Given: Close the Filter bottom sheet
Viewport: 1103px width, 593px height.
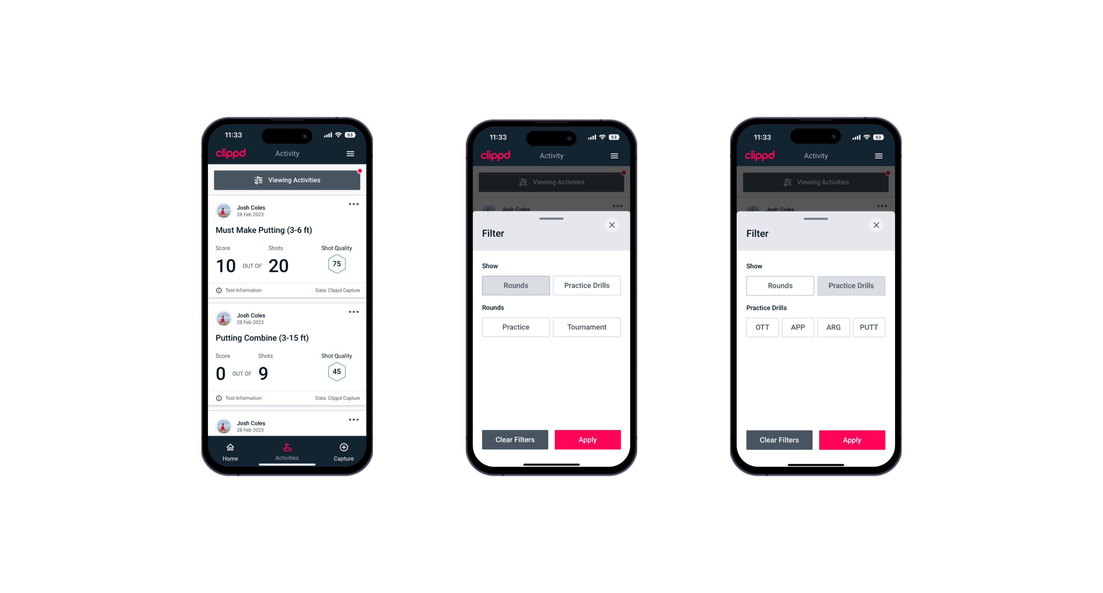Looking at the screenshot, I should coord(613,225).
